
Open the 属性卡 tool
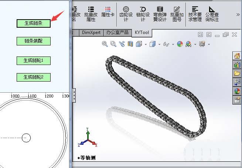(x=108, y=12)
